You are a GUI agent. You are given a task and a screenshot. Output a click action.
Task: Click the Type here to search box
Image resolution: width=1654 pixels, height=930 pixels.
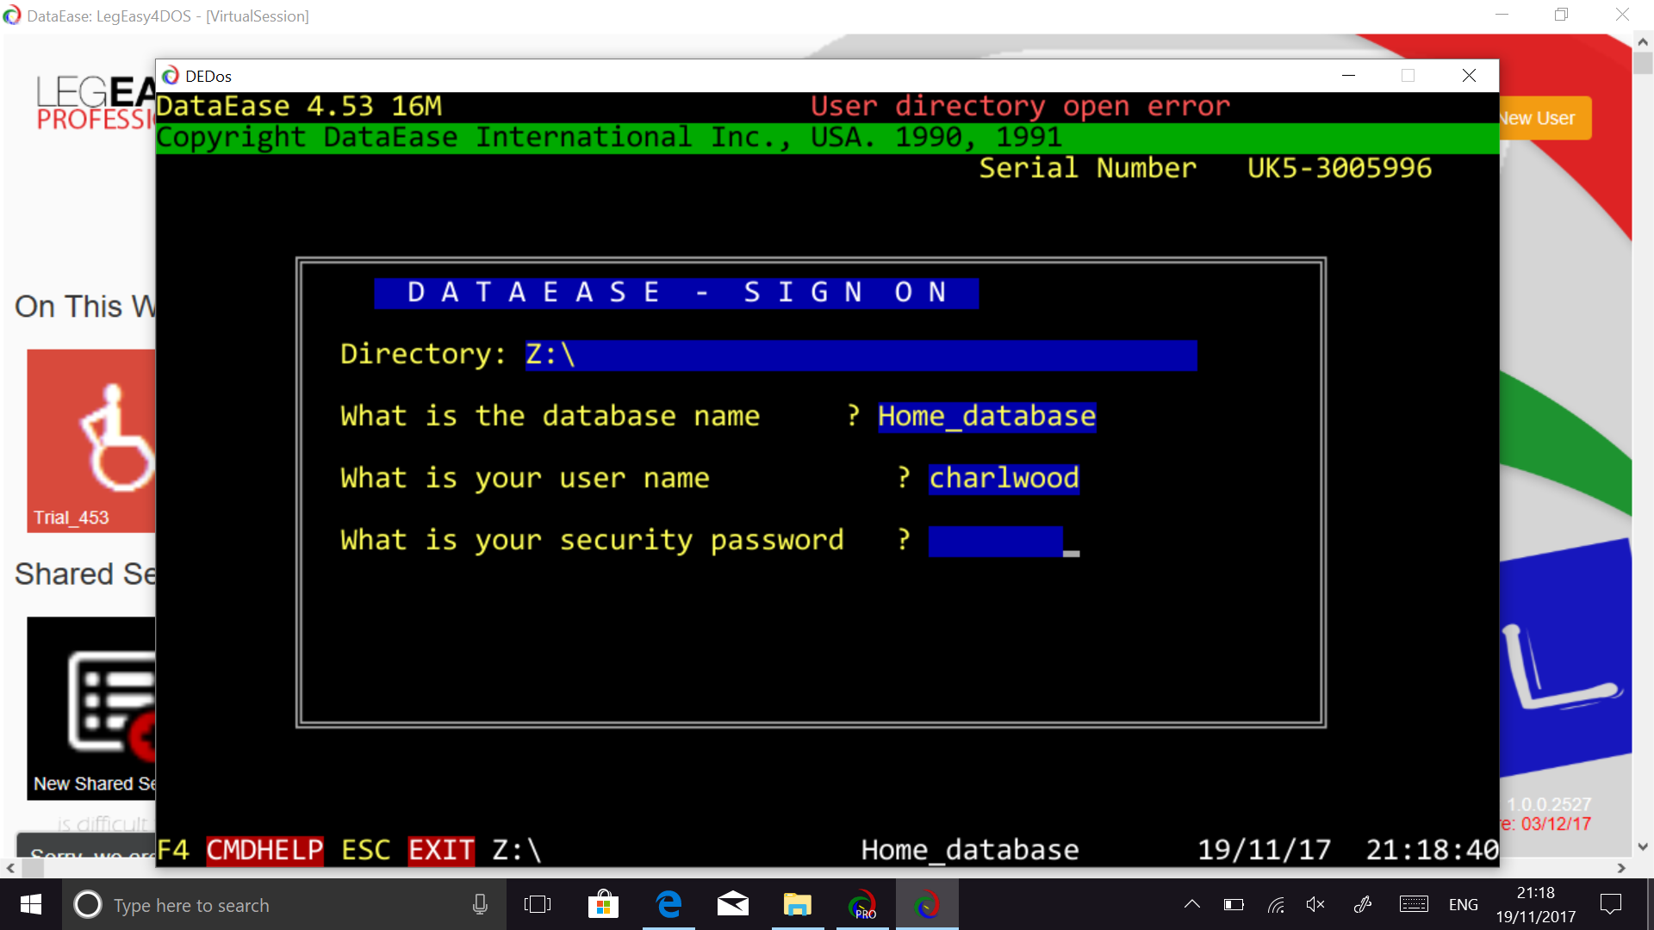click(x=284, y=905)
